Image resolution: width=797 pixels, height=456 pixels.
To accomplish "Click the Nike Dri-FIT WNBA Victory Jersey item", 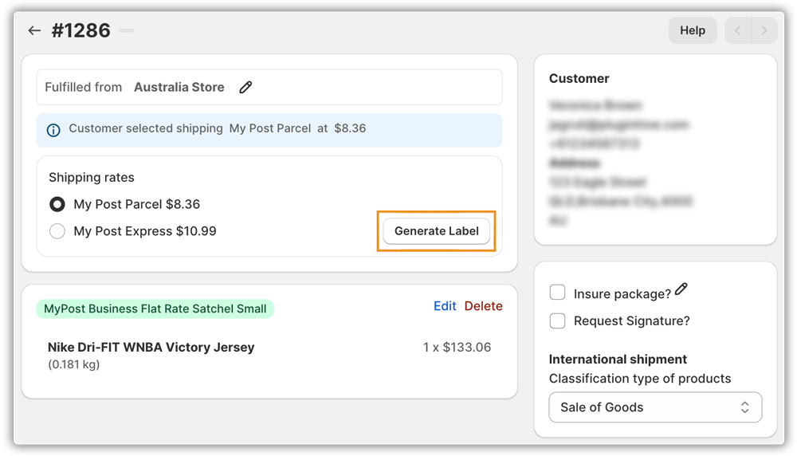I will [x=151, y=348].
